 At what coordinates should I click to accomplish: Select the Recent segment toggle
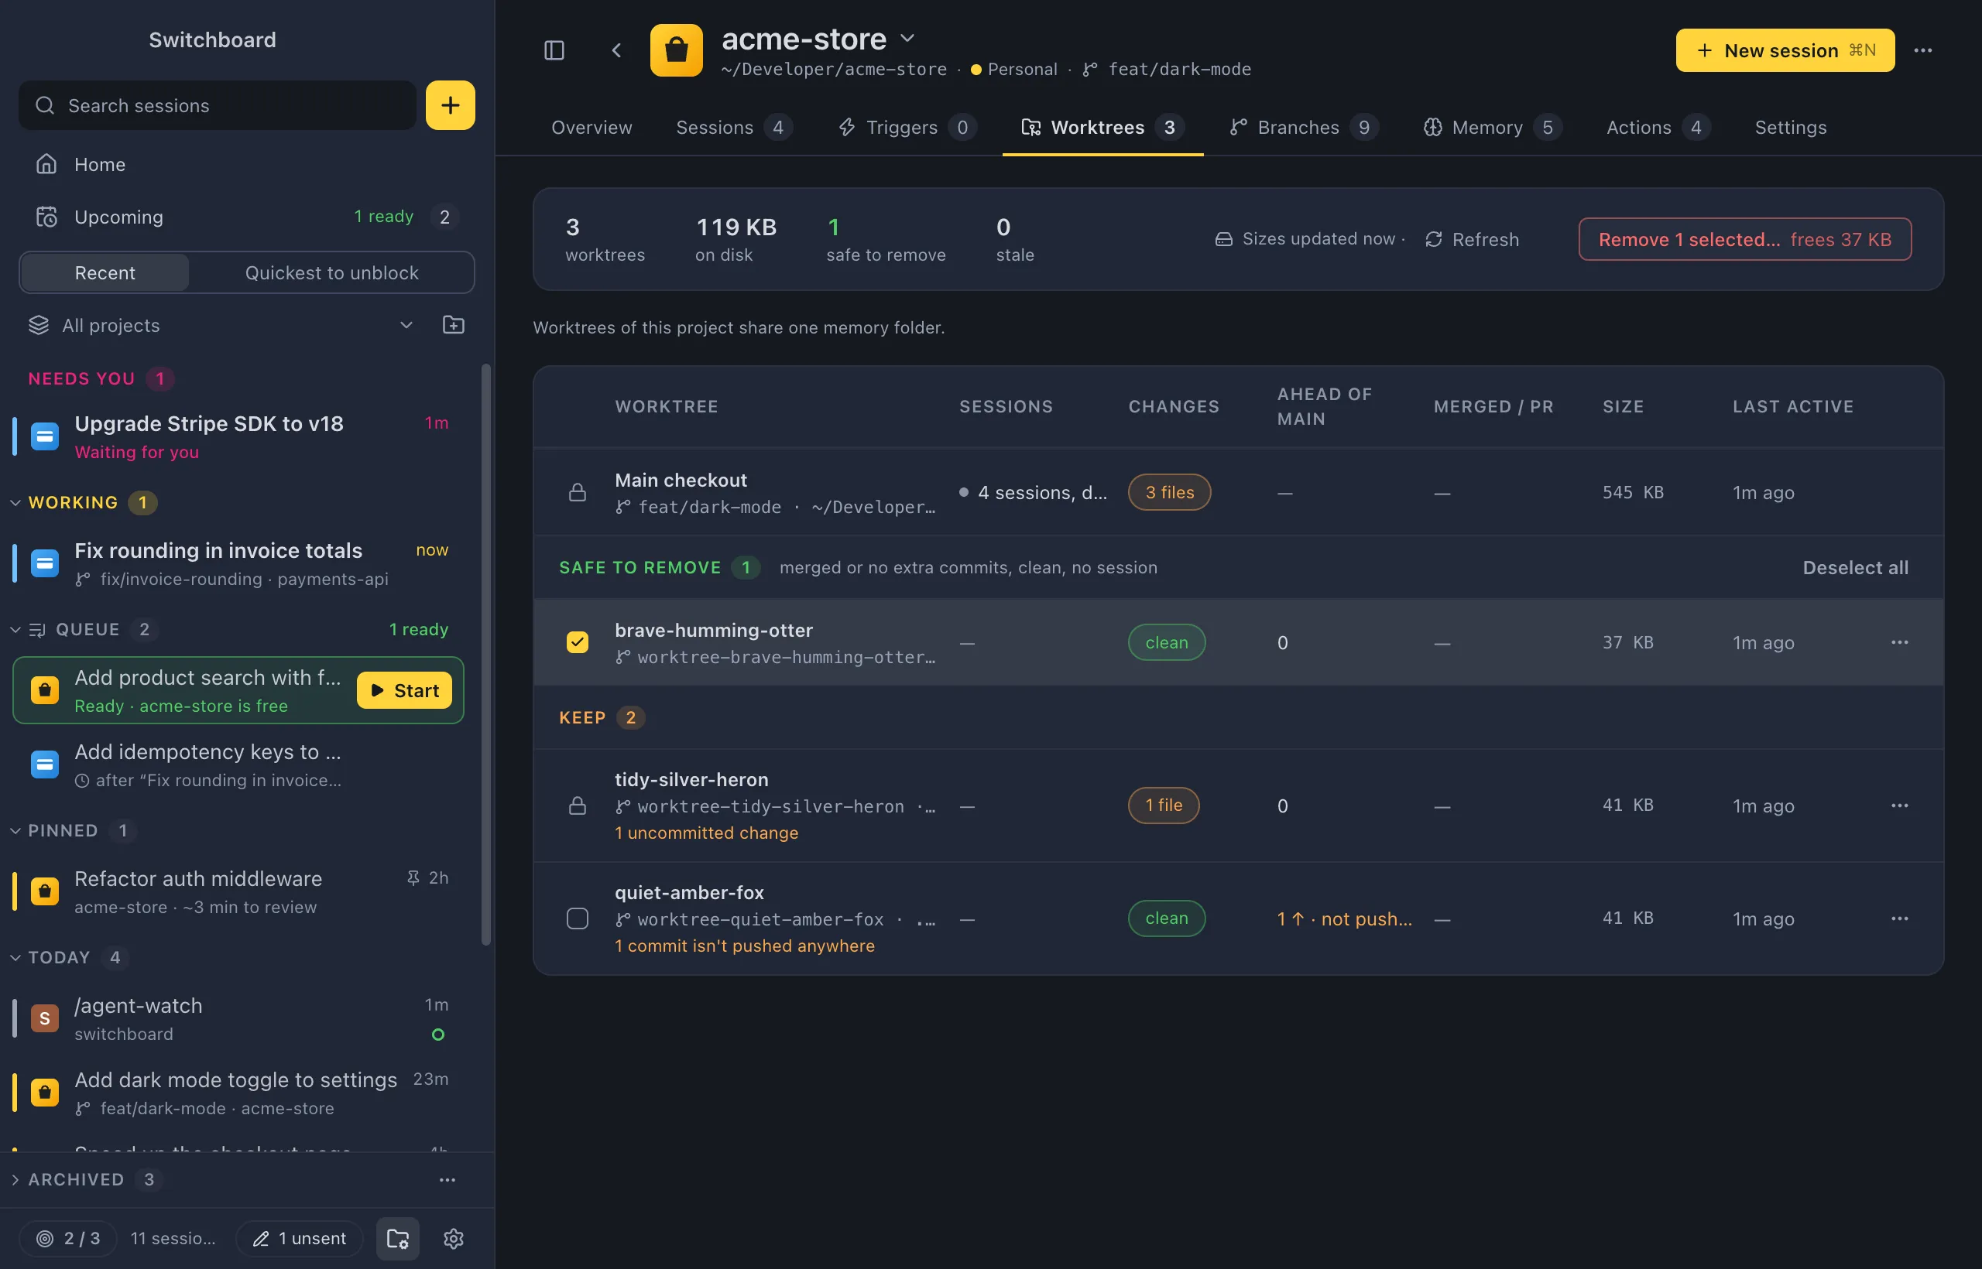tap(105, 272)
